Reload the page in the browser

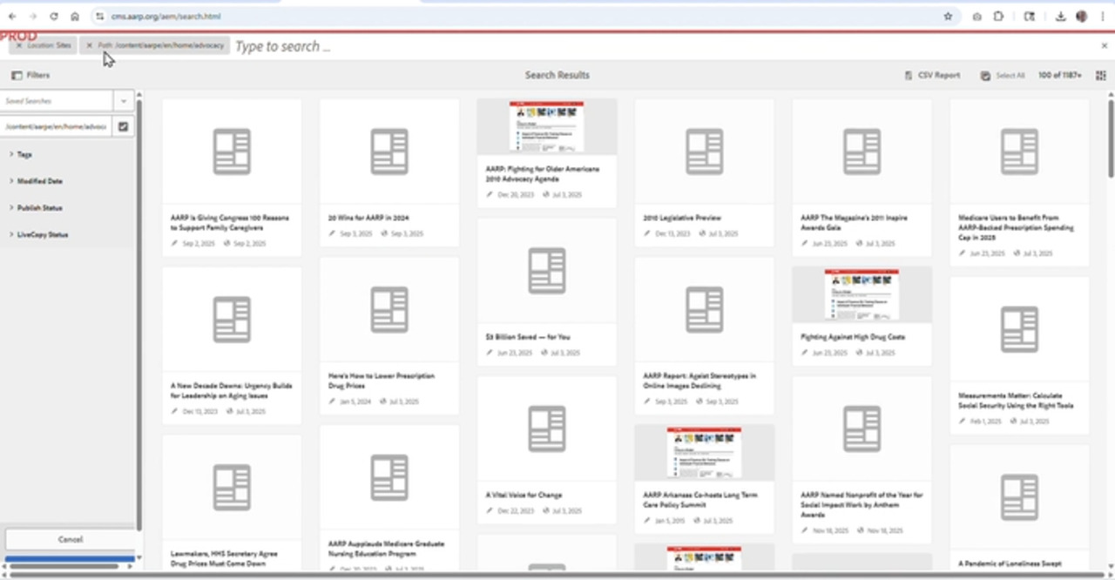pos(54,17)
